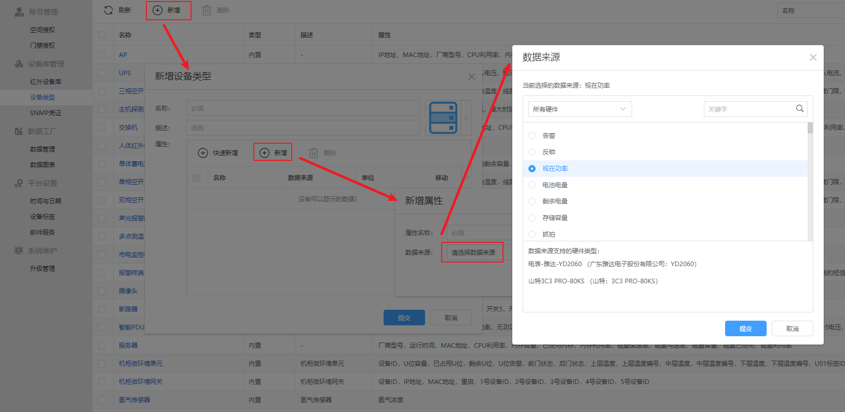Click 取消 in the 新增设备类型 dialog
845x412 pixels.
(x=451, y=318)
